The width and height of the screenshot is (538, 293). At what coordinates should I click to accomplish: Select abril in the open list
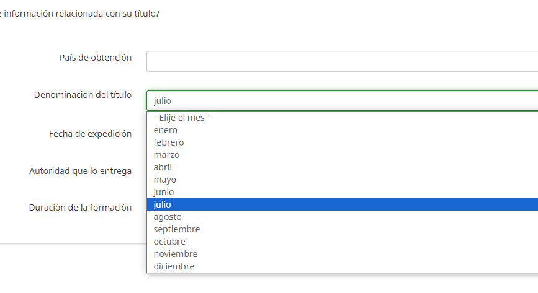tap(163, 167)
